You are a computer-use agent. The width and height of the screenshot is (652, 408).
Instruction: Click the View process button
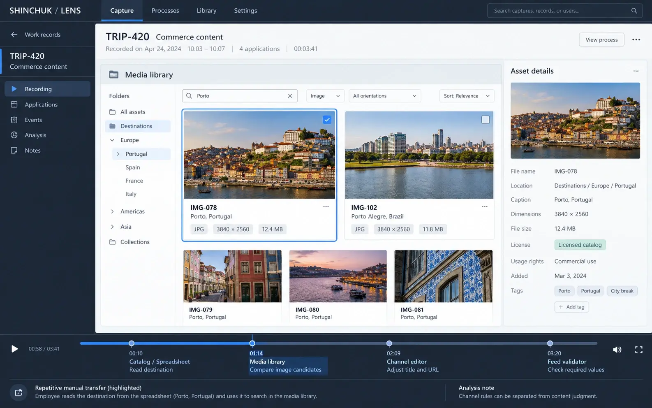pyautogui.click(x=601, y=39)
